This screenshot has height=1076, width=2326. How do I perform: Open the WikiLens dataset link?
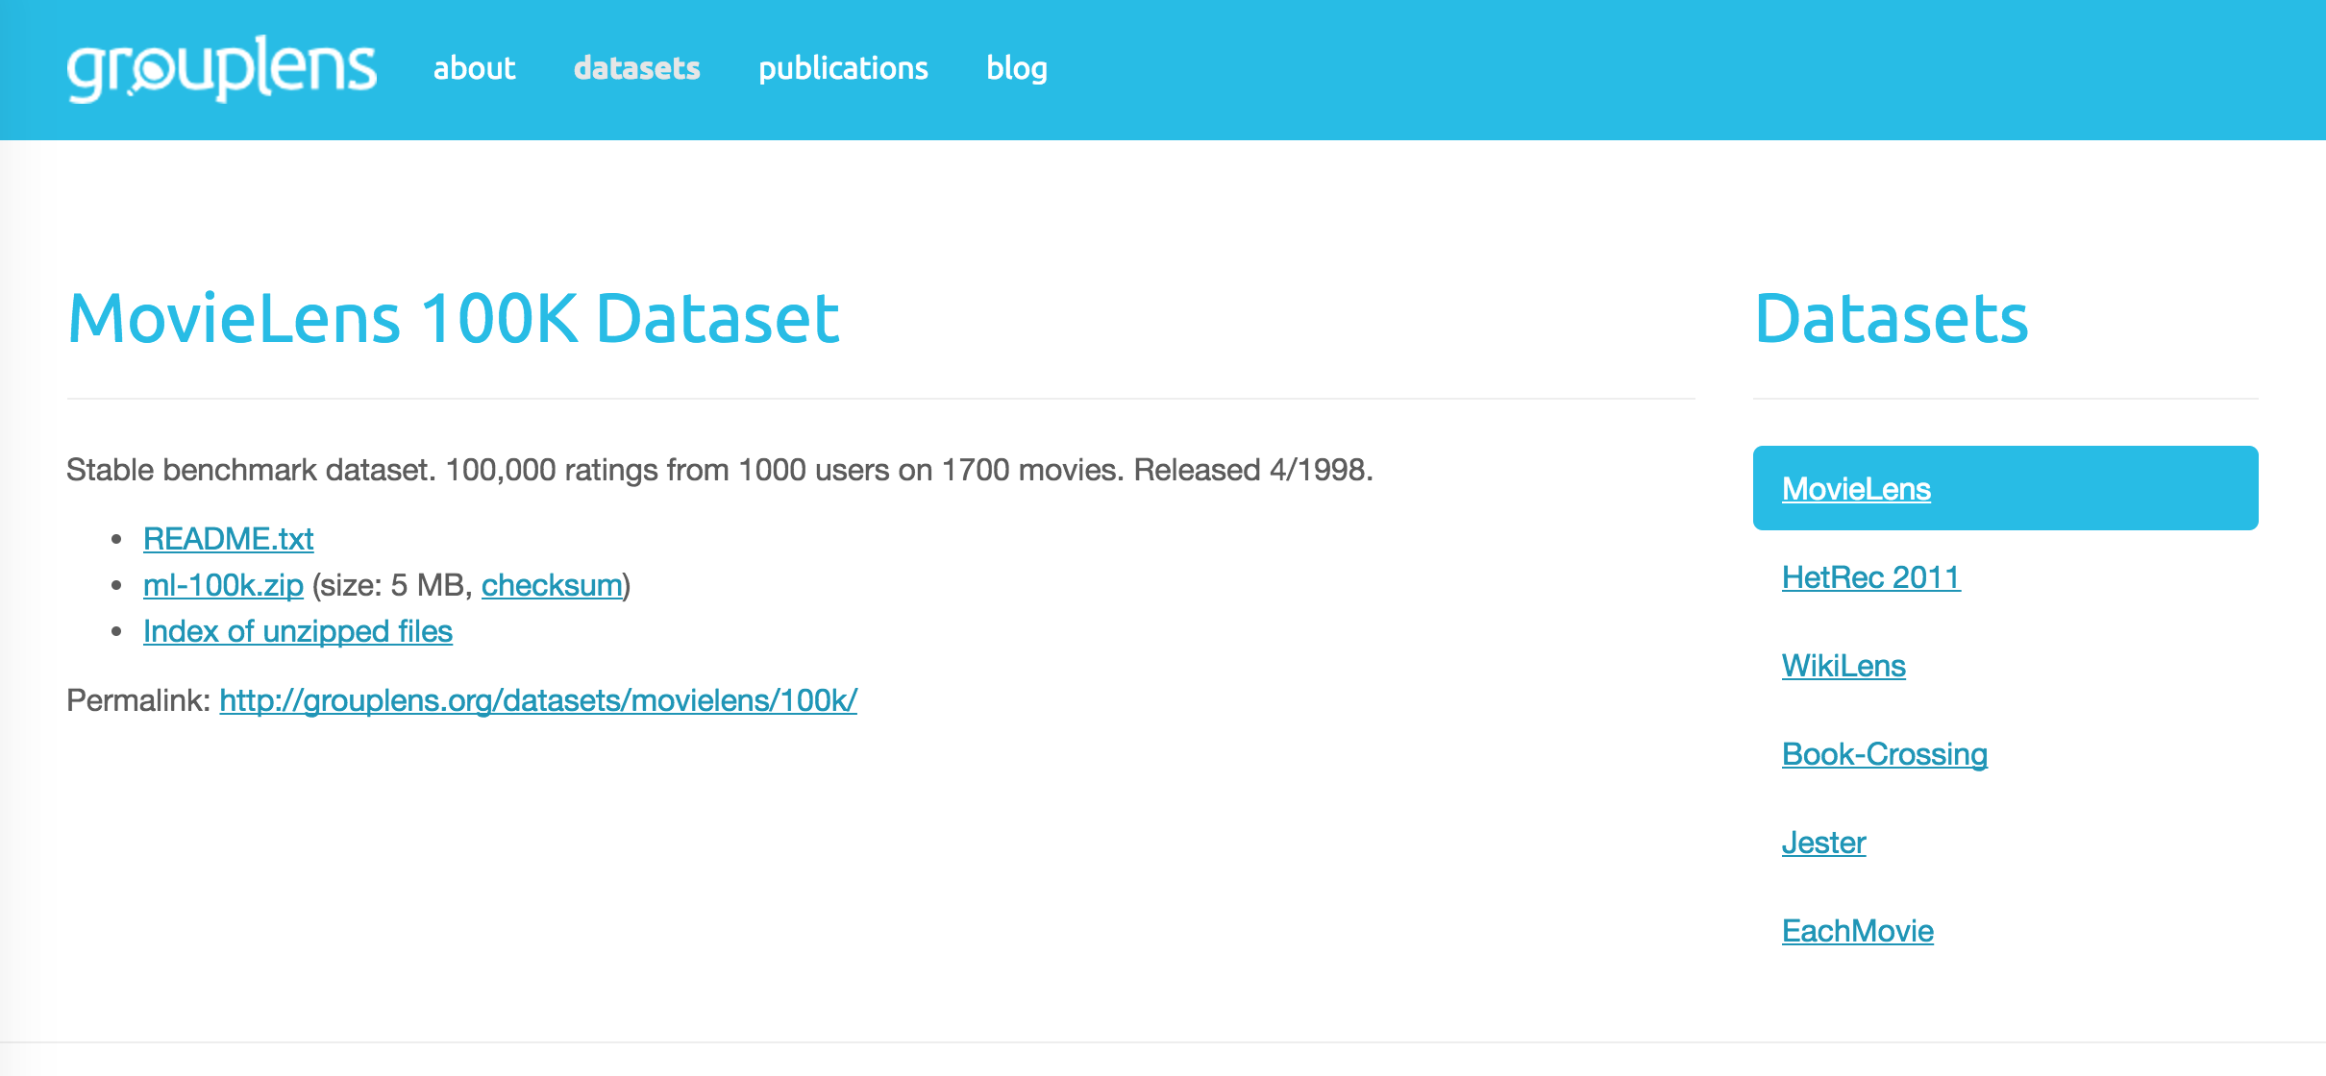(1843, 666)
